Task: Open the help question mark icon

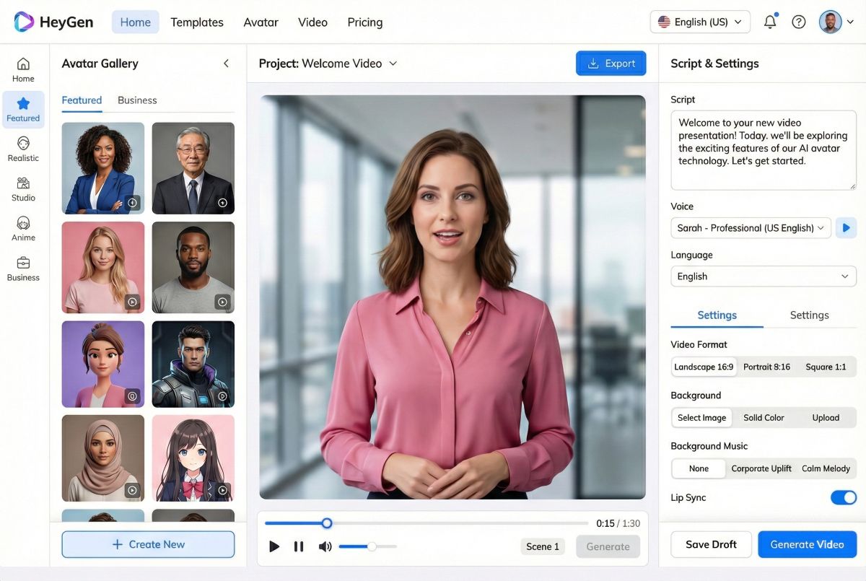Action: tap(798, 22)
